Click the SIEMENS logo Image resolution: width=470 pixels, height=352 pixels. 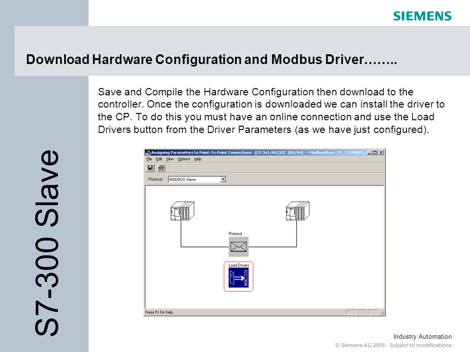tap(423, 16)
